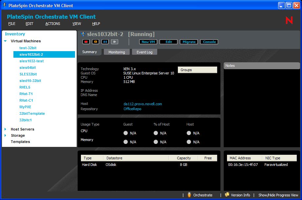Open the HELP menu
Image resolution: width=302 pixels, height=200 pixels.
click(x=96, y=24)
